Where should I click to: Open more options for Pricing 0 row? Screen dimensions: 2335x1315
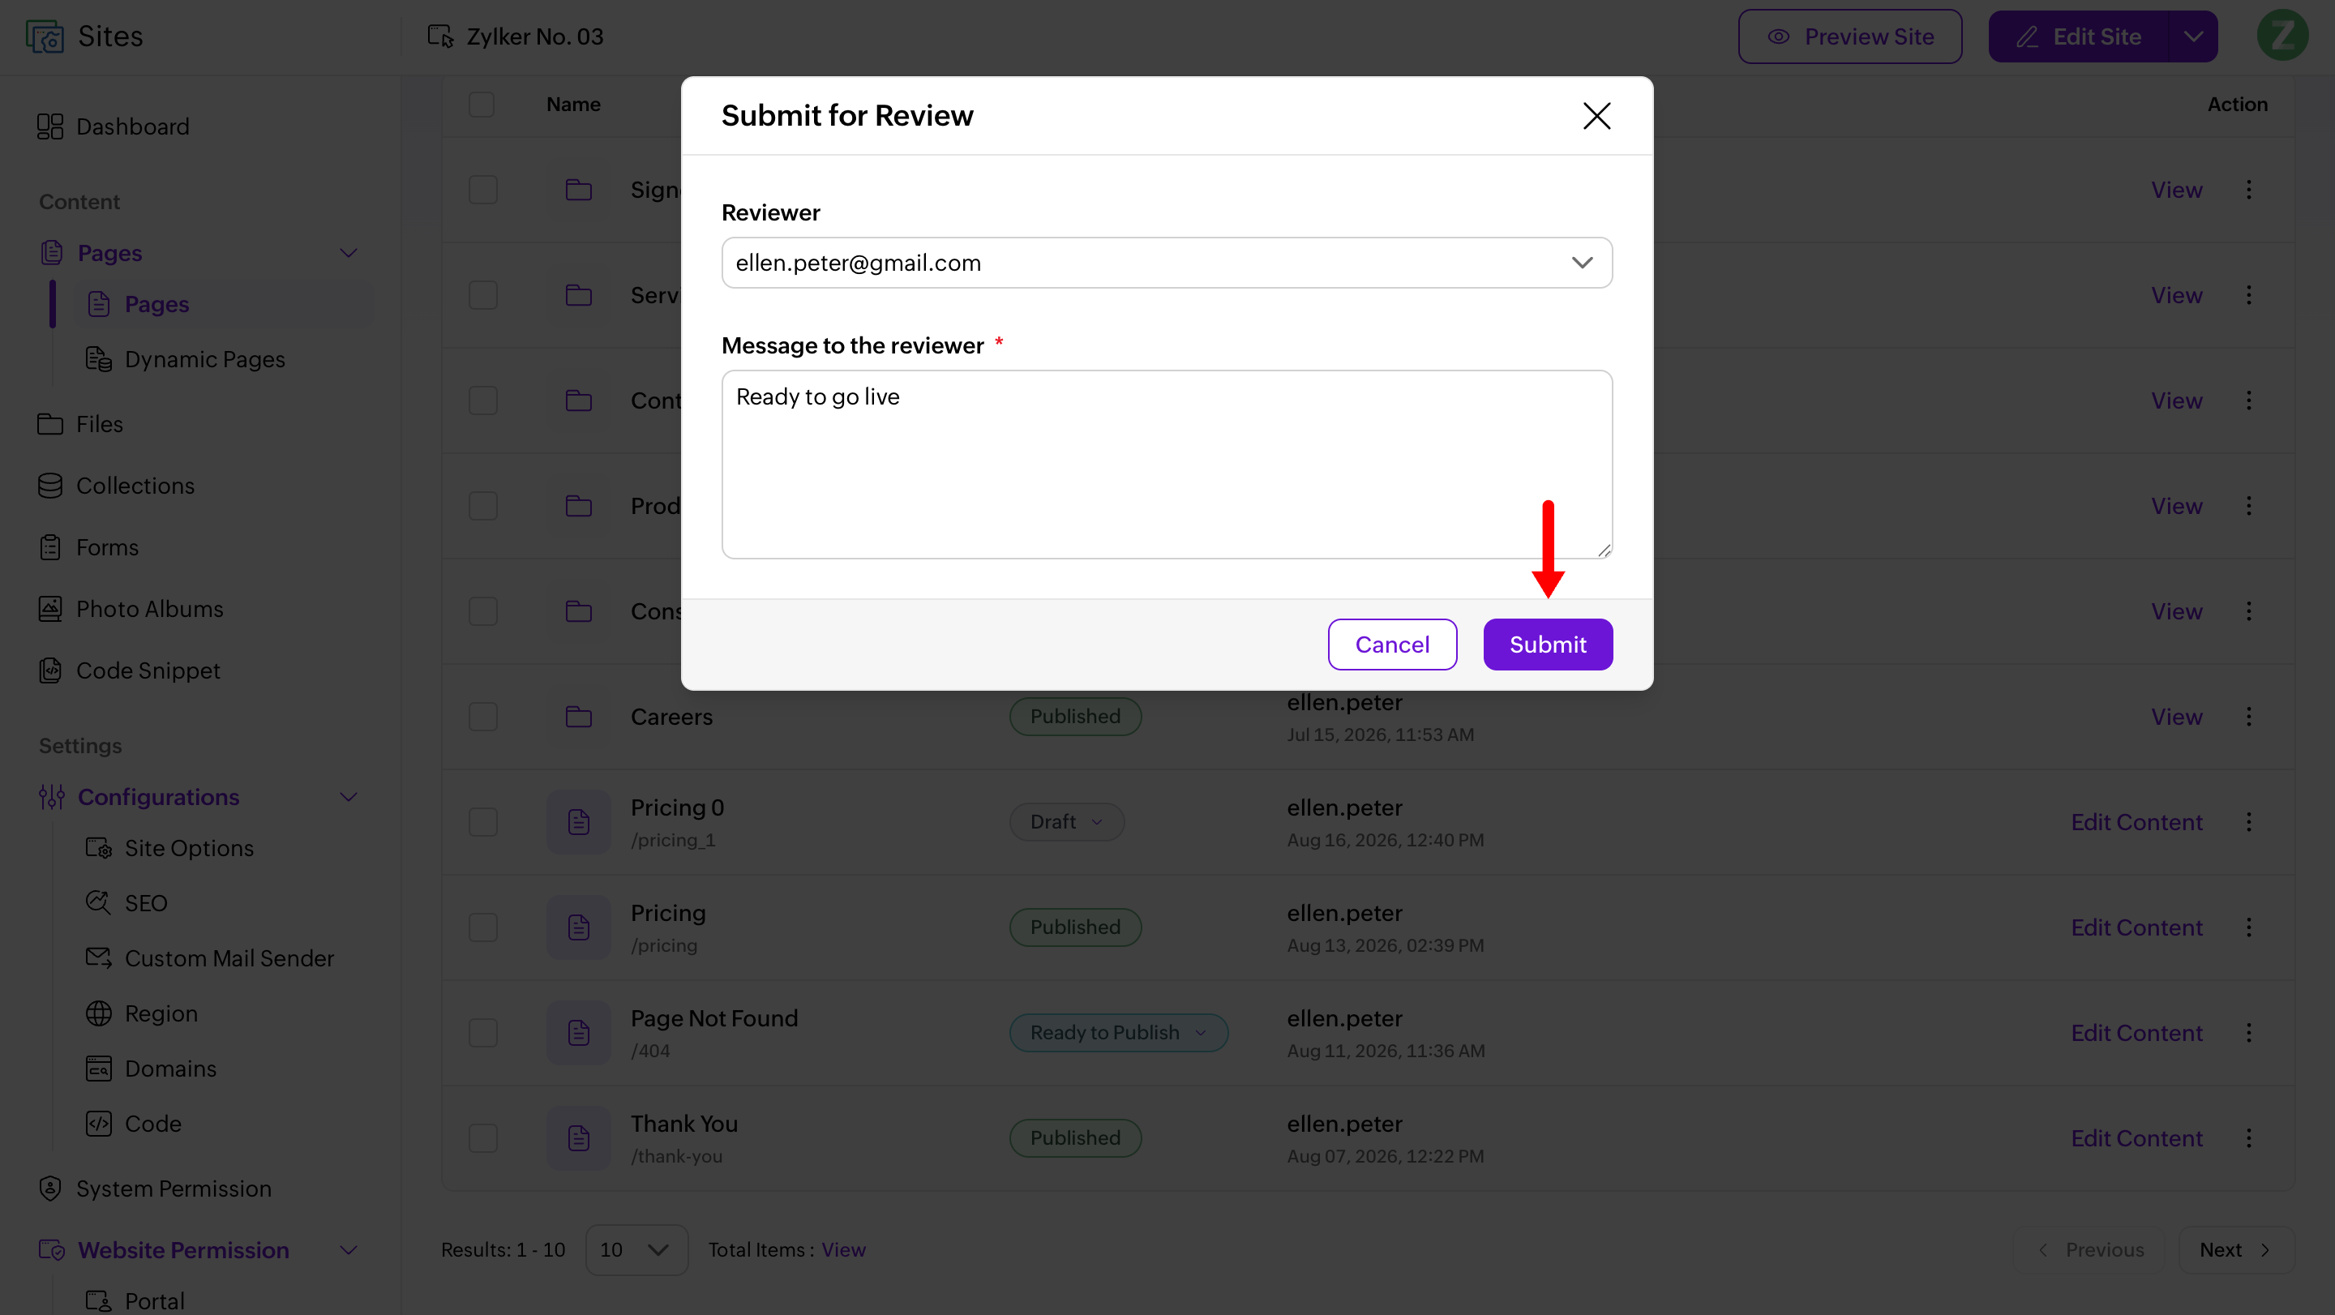pos(2249,822)
